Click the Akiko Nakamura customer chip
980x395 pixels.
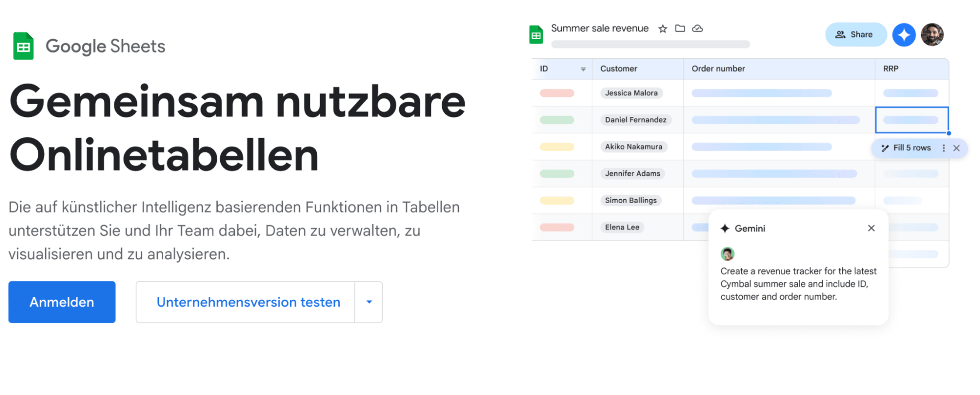633,147
